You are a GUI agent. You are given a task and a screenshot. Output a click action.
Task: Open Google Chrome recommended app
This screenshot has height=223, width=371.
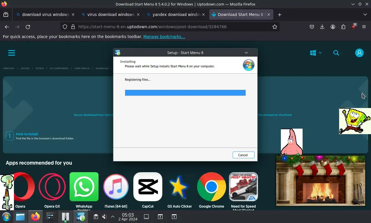[x=212, y=190]
